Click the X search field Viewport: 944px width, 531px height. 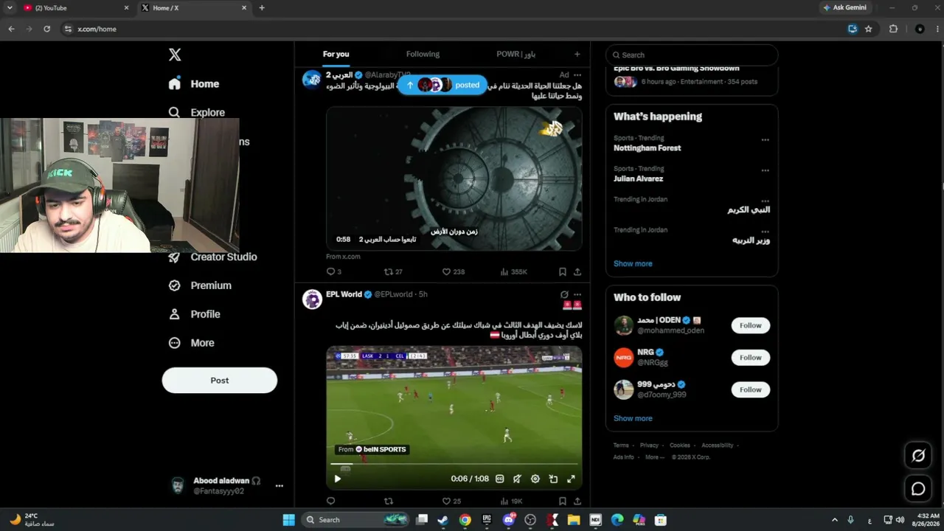pos(692,55)
